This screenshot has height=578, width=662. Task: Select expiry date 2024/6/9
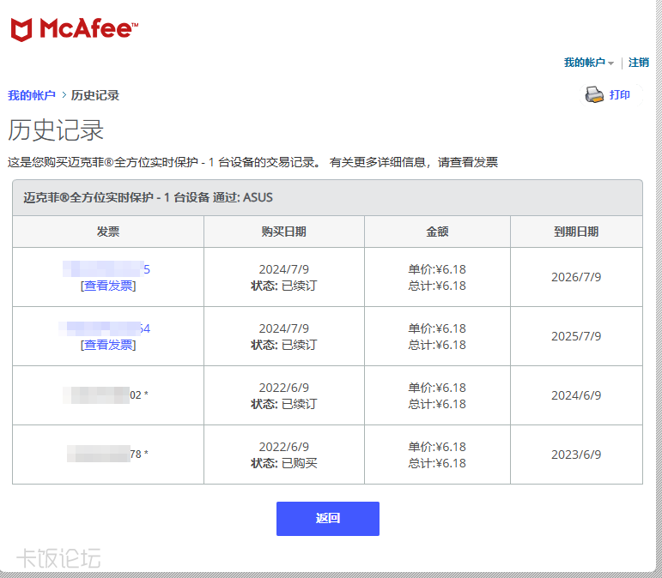pyautogui.click(x=576, y=395)
